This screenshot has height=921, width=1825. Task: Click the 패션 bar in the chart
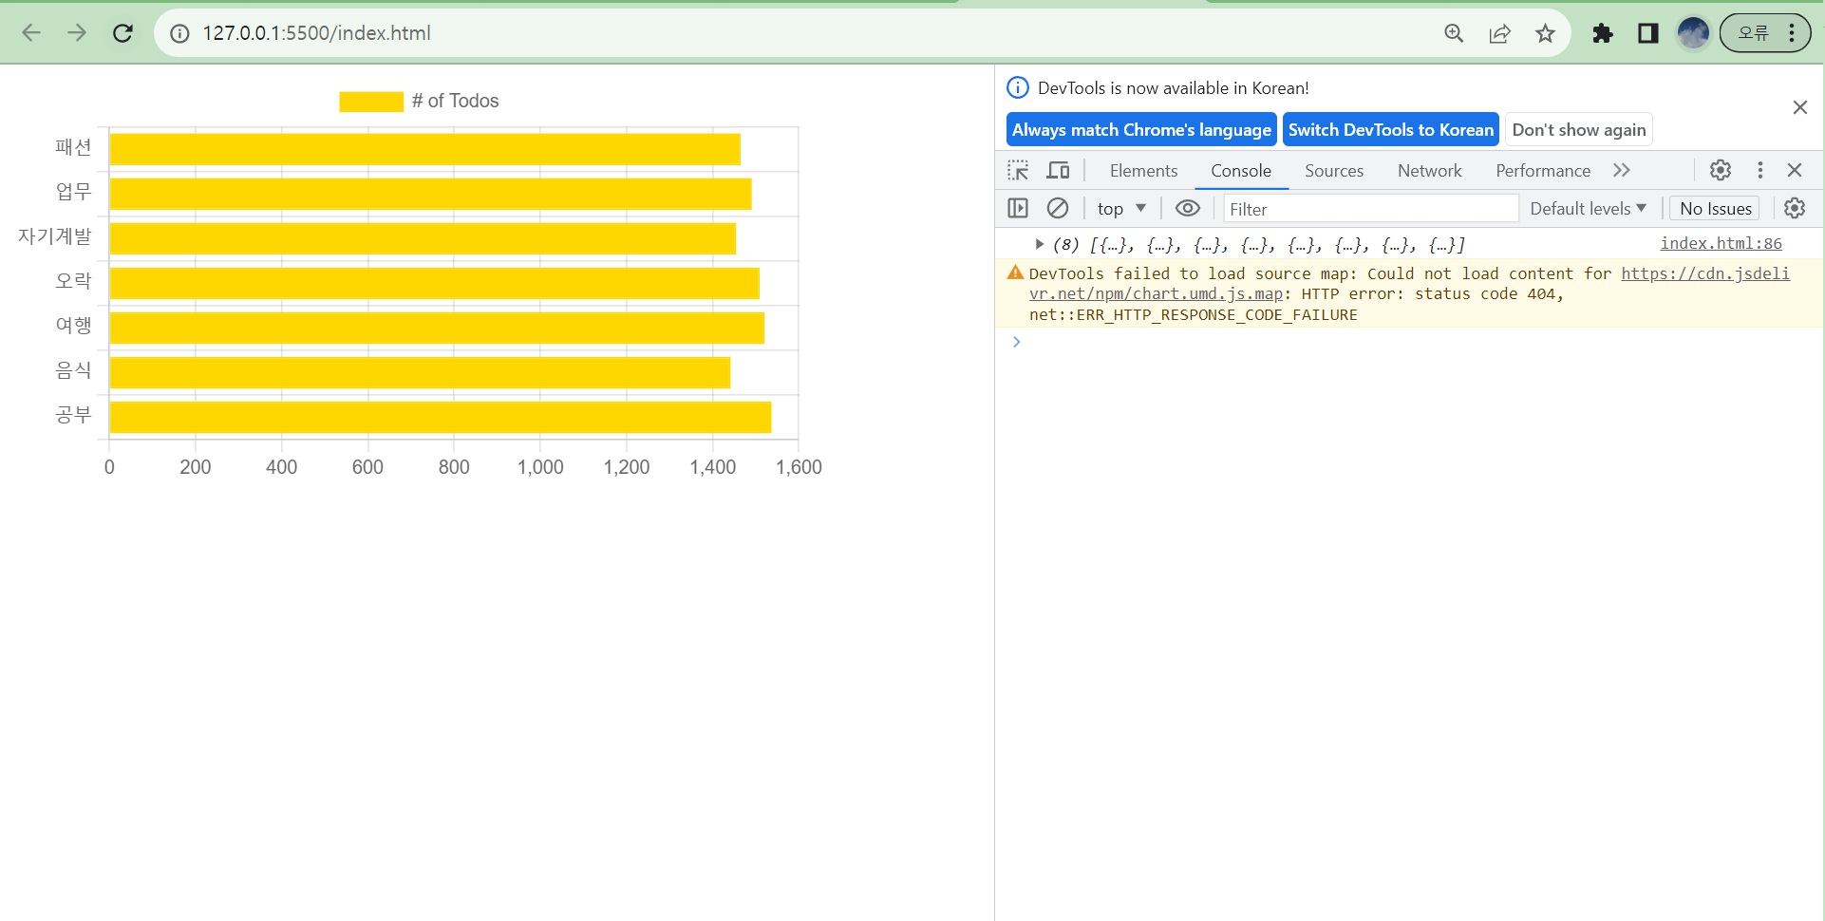424,149
